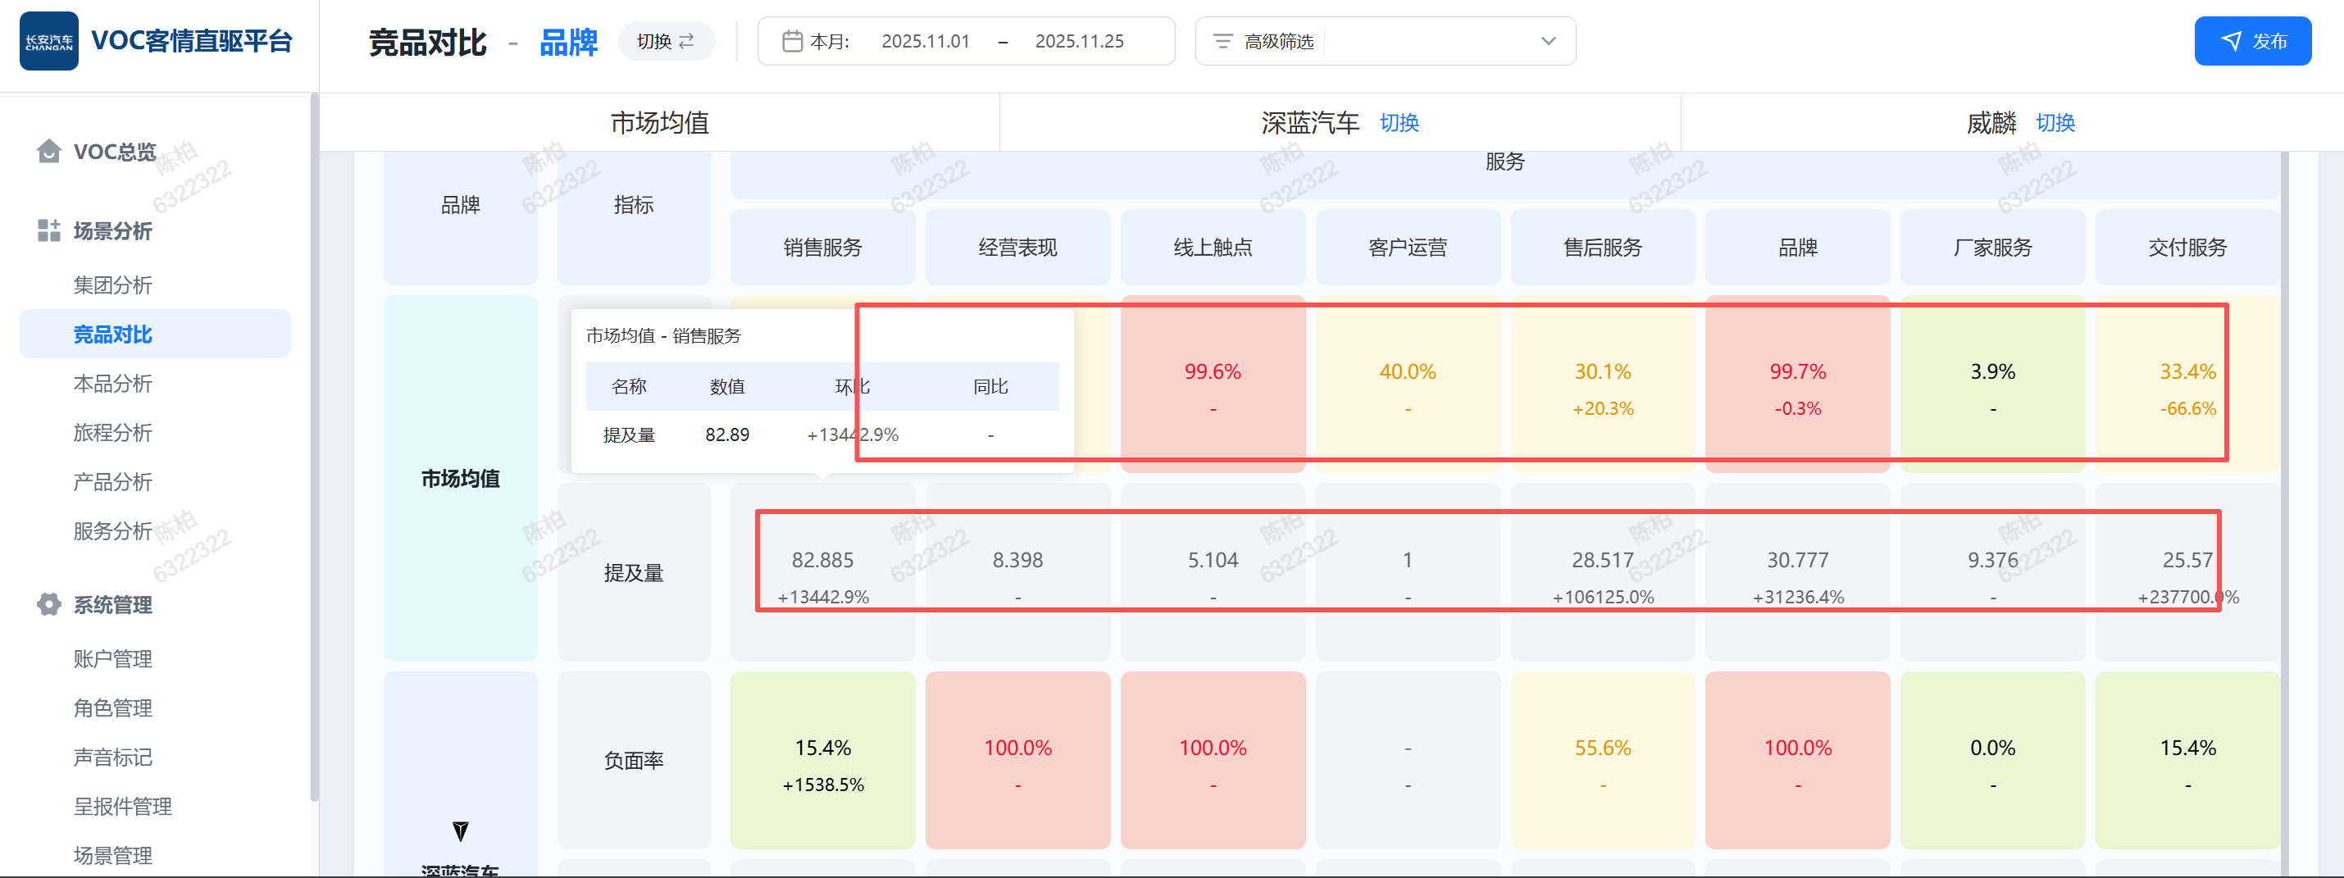Select 竞品对比 in the sidebar
The image size is (2344, 878).
[x=113, y=334]
